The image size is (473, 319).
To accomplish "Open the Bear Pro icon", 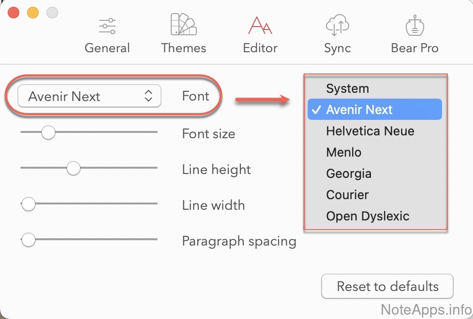I will click(x=414, y=26).
